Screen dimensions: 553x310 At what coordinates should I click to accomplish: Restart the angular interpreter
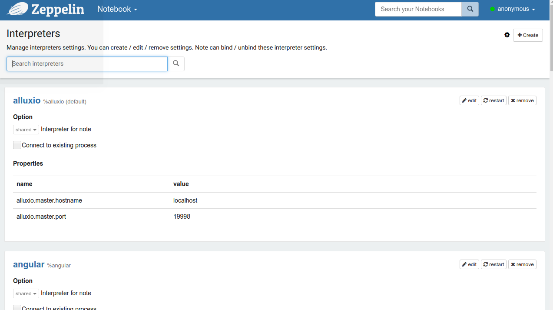click(x=493, y=264)
